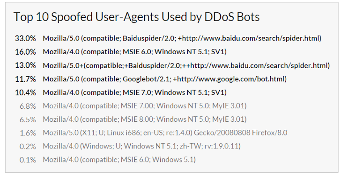This screenshot has height=176, width=341.
Task: Click the 11.7% percentage value
Action: tap(25, 79)
